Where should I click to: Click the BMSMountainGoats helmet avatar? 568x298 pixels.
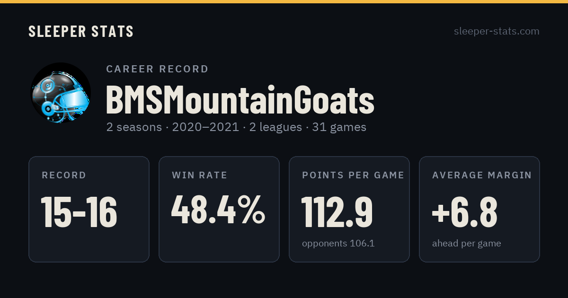pos(61,93)
